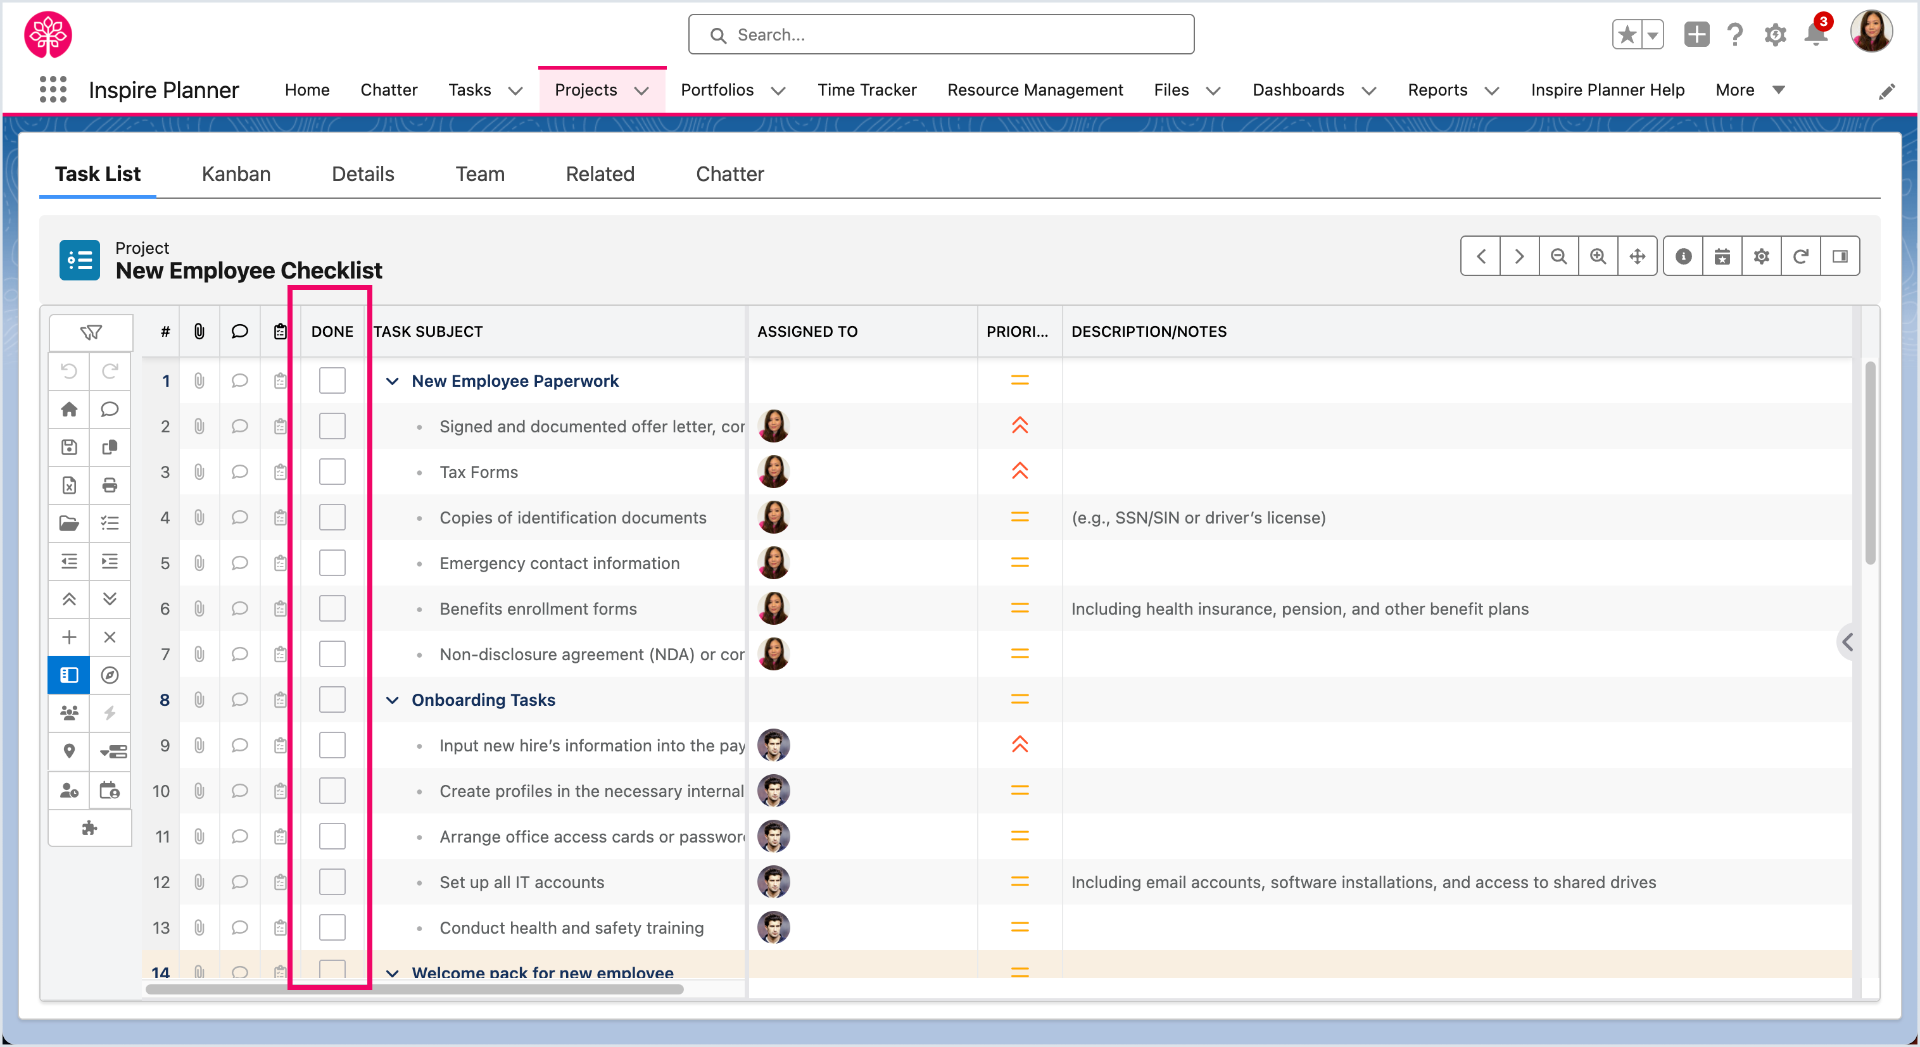Click in the Search field
The width and height of the screenshot is (1920, 1047).
940,34
